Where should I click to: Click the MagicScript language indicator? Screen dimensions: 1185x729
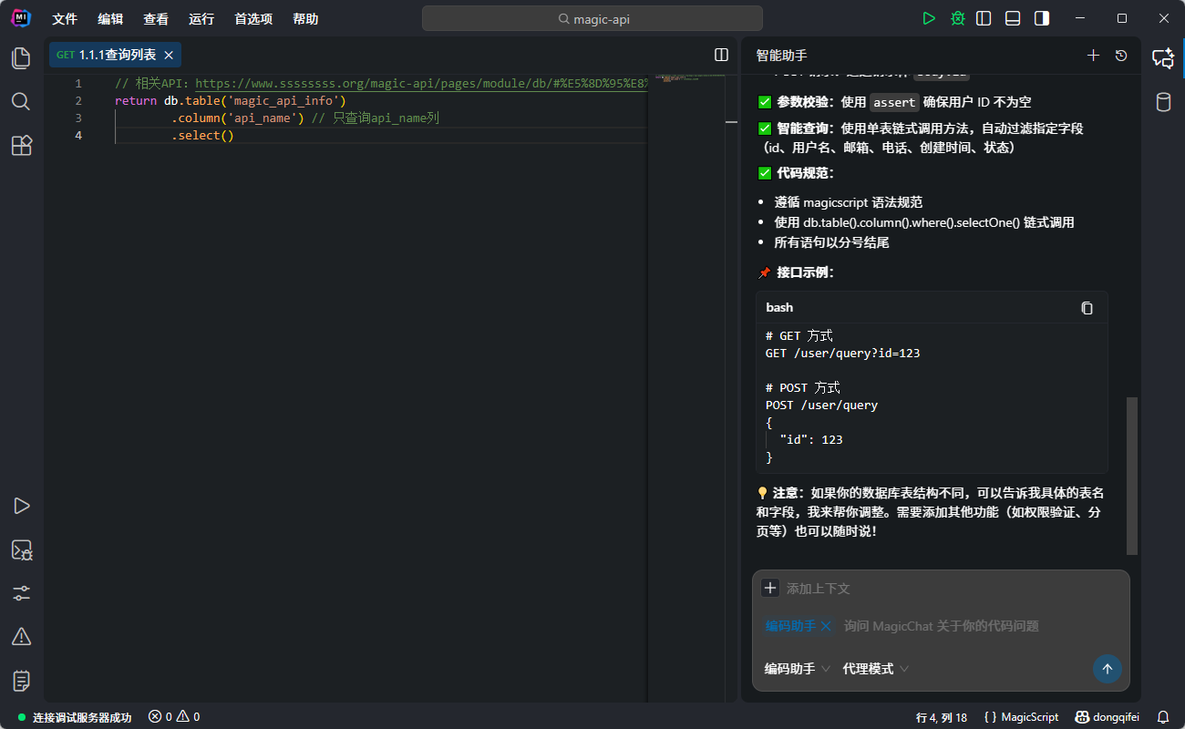click(x=1022, y=717)
